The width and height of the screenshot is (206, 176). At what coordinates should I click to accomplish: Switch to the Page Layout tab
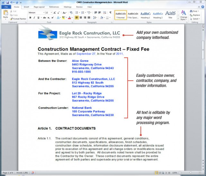coord(39,7)
